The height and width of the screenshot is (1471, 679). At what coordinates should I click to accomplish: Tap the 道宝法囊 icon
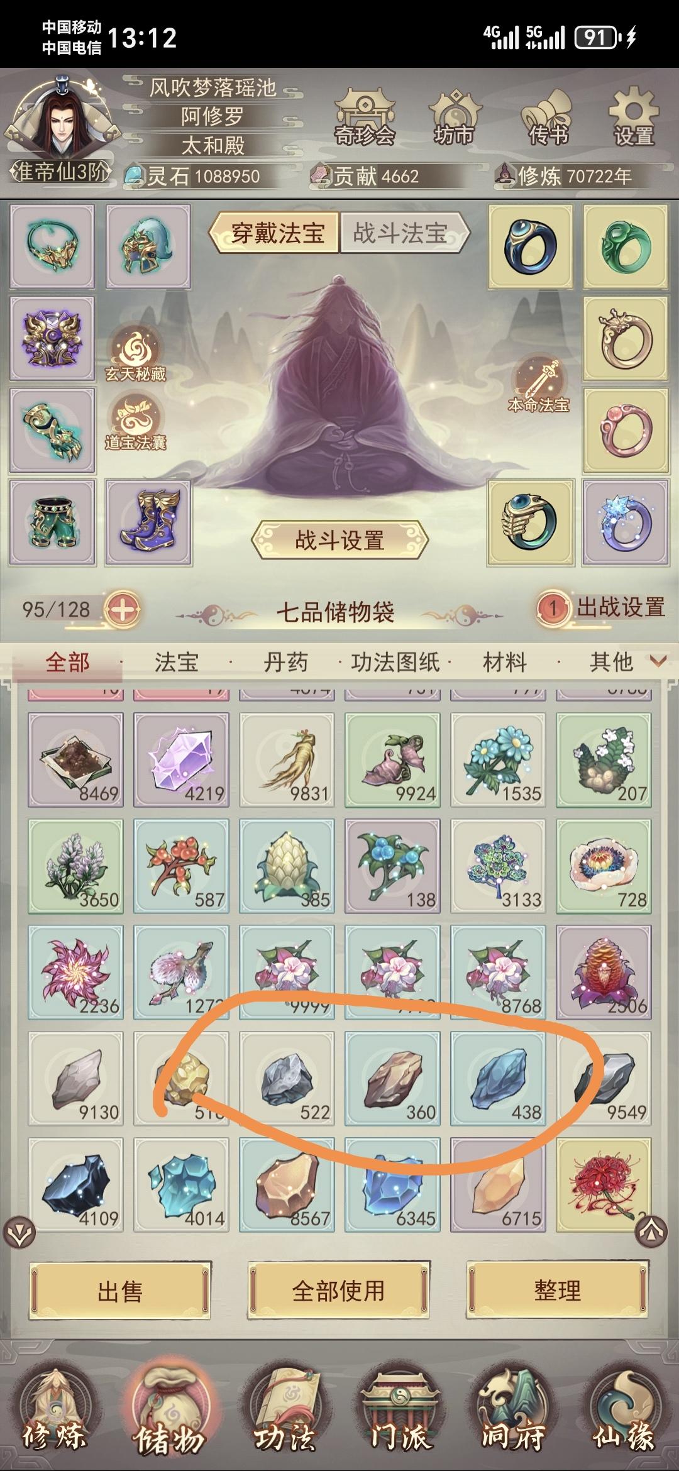(135, 422)
